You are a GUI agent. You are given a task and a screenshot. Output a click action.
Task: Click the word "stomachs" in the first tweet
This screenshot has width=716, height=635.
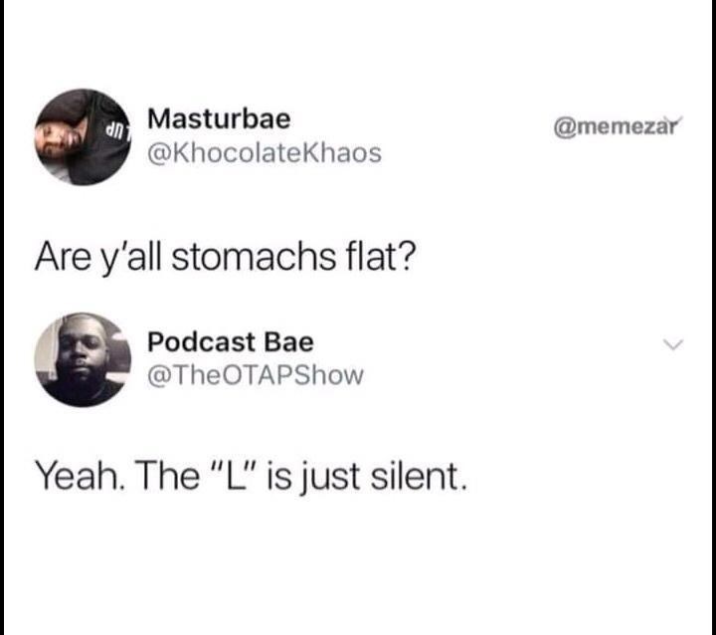pos(253,257)
